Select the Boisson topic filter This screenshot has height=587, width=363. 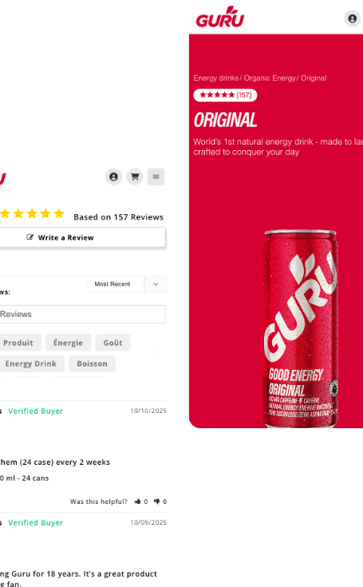coord(92,363)
